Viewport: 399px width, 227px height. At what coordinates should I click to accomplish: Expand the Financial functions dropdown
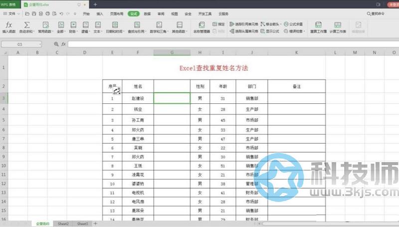pyautogui.click(x=73, y=27)
